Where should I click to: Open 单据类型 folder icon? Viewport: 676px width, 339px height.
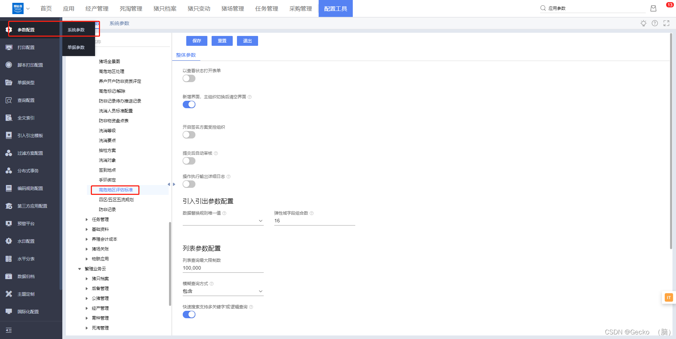click(x=9, y=82)
